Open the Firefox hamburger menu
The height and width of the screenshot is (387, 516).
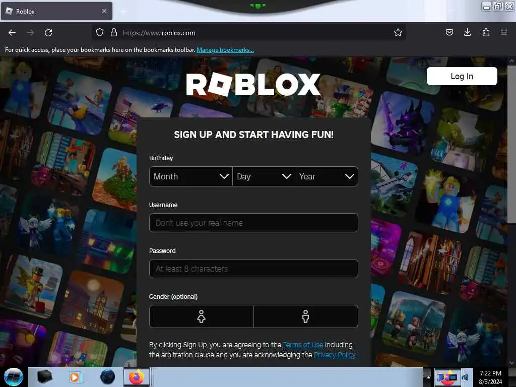[x=504, y=32]
